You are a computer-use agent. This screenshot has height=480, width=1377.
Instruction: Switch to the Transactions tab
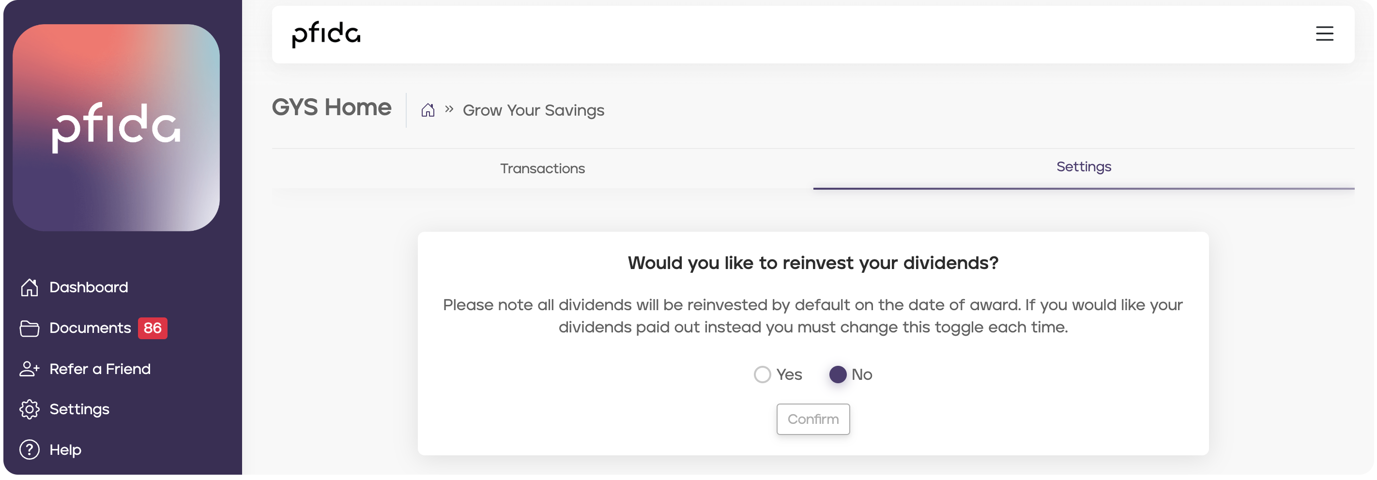(x=542, y=169)
